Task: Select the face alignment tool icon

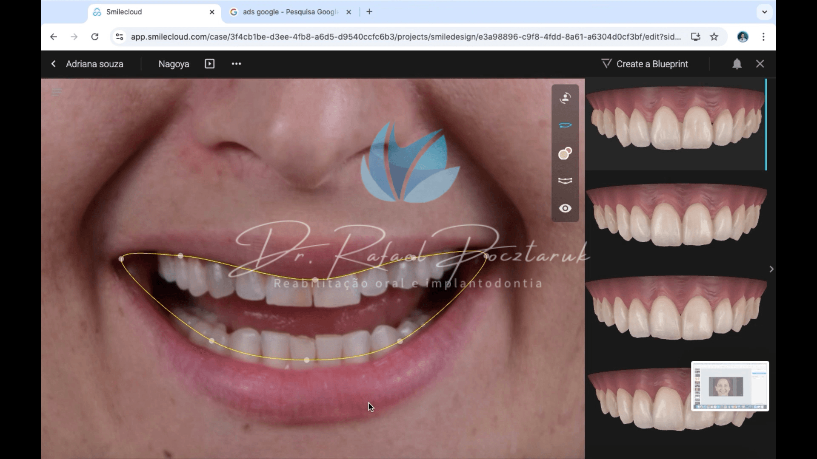Action: tap(565, 98)
